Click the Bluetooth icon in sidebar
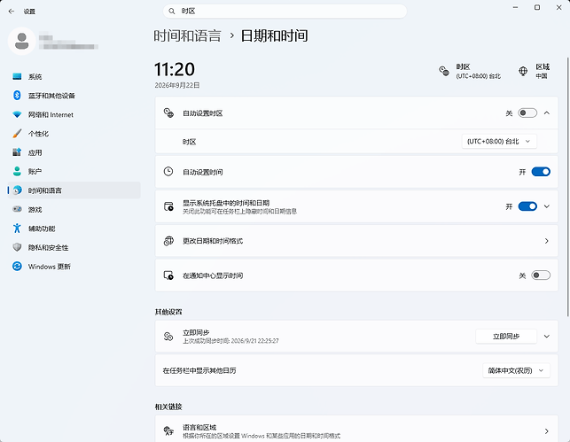 point(17,96)
